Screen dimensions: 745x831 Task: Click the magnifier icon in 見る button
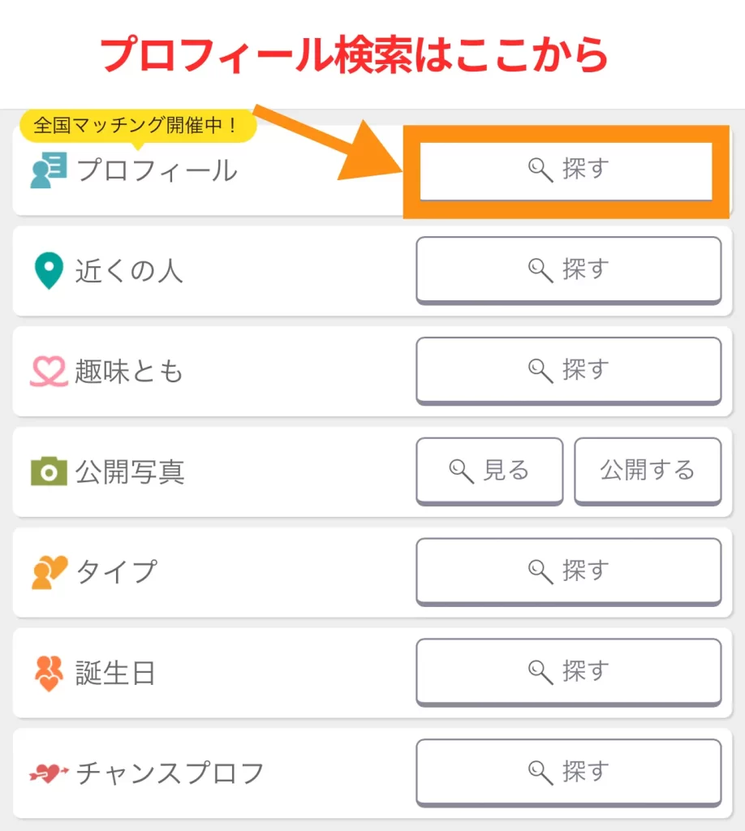point(462,471)
